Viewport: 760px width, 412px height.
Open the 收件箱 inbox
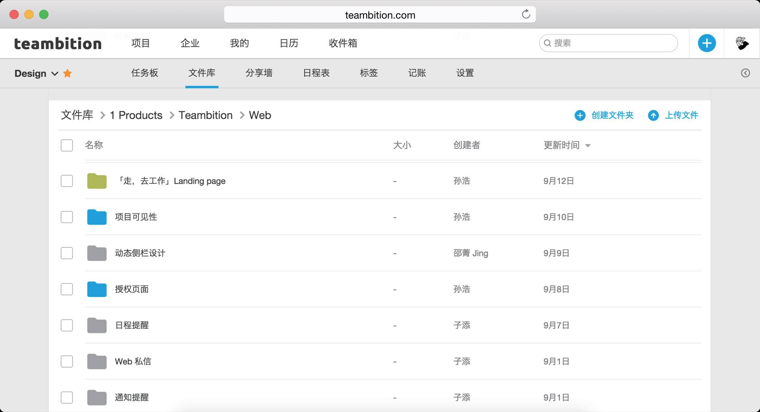[x=343, y=43]
